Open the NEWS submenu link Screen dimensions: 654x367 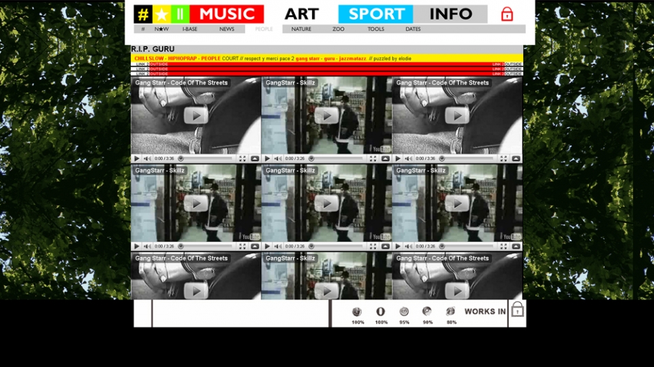[227, 29]
